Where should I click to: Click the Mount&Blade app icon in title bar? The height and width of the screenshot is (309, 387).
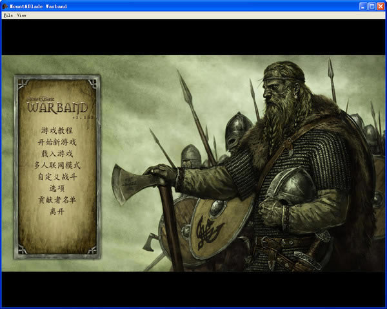tap(6, 5)
